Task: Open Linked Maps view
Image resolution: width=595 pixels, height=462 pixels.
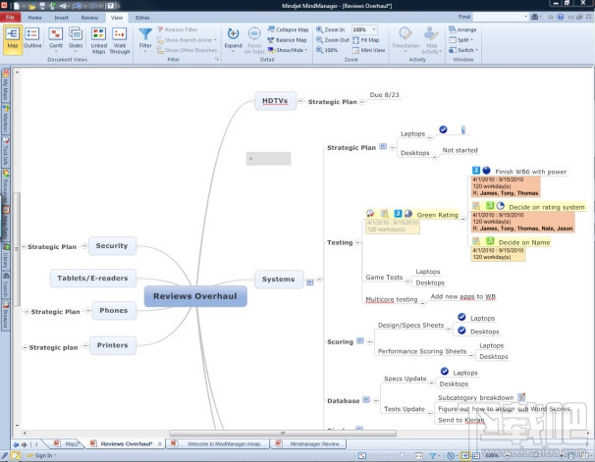Action: 98,41
